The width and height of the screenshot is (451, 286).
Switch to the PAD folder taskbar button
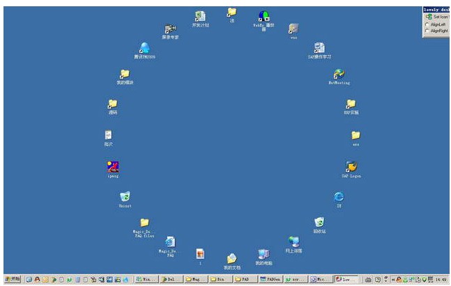pos(245,279)
